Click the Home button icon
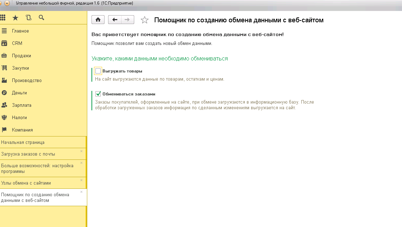 coord(98,20)
